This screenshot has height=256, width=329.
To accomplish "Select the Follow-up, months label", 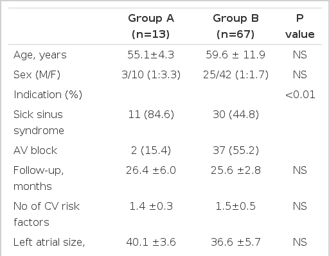I will [x=39, y=178].
